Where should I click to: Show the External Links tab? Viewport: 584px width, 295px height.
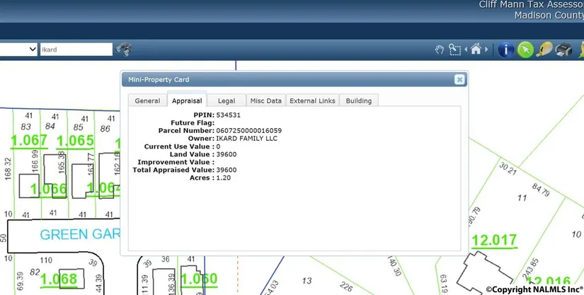(x=312, y=100)
